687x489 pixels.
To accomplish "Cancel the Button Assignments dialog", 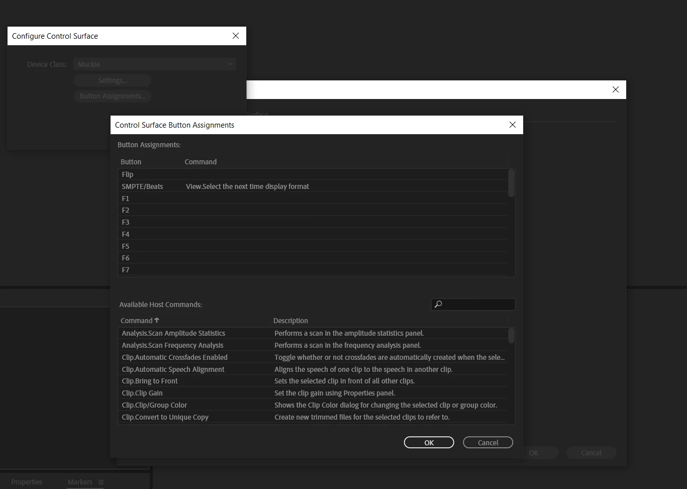I will pos(488,442).
